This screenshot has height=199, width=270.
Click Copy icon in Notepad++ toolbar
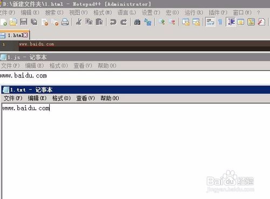tap(89, 22)
